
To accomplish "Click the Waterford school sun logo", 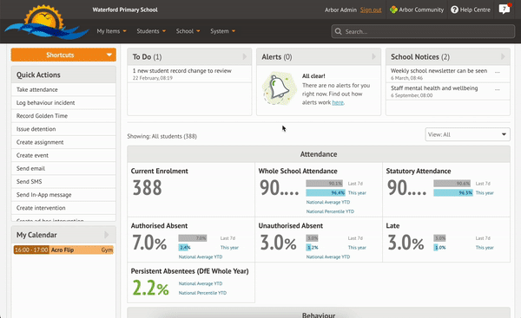I will click(x=47, y=23).
